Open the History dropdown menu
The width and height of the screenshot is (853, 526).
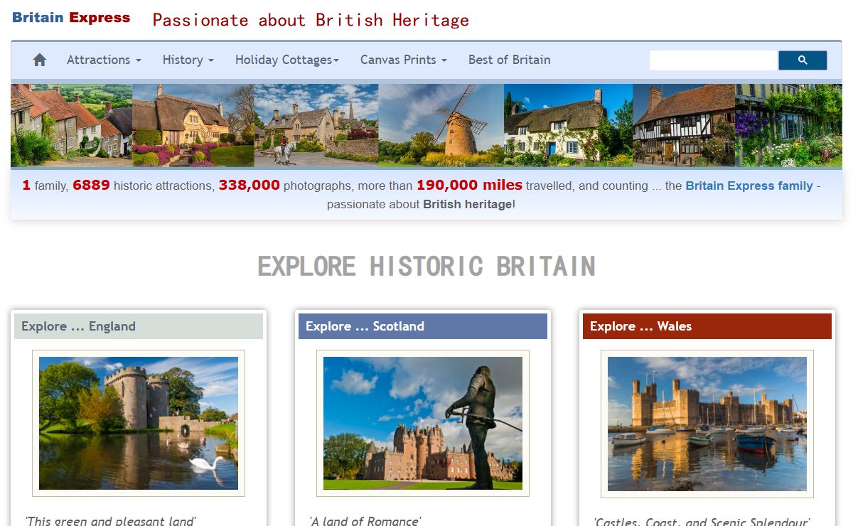(188, 60)
